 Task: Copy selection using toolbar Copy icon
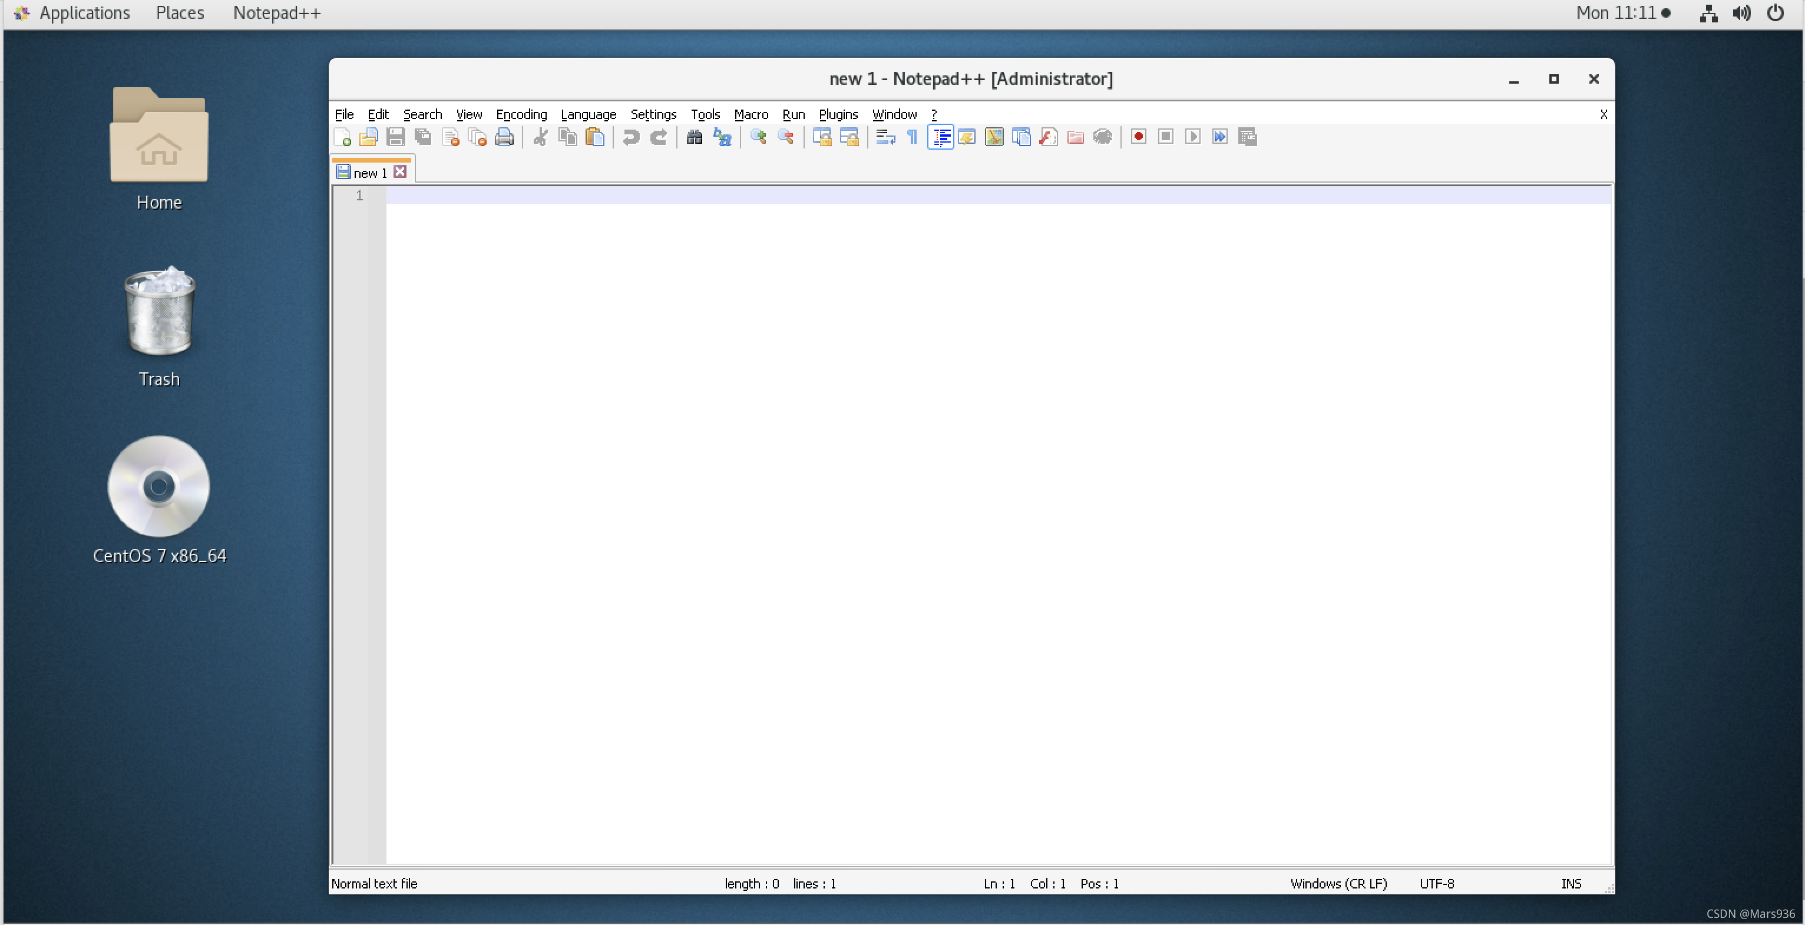[567, 137]
